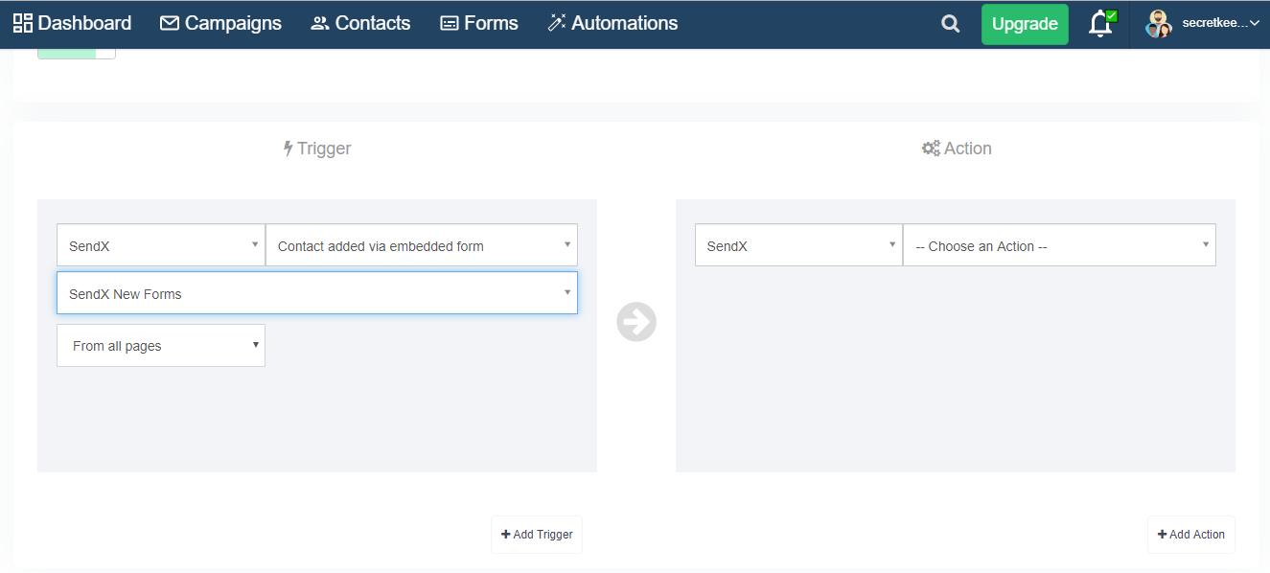Open 'Contact added via embedded form' dropdown

coord(422,245)
